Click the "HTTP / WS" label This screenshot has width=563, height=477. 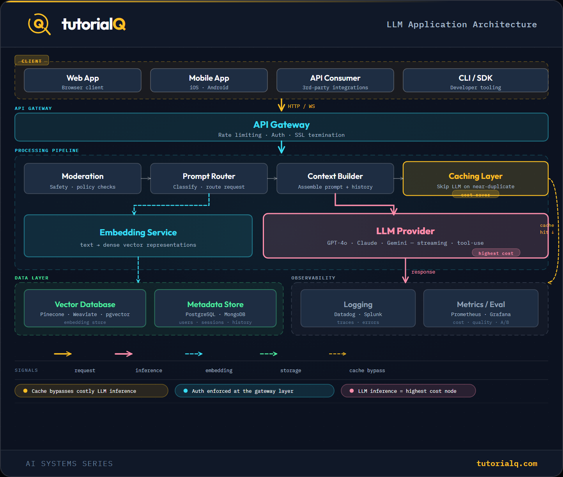[301, 106]
